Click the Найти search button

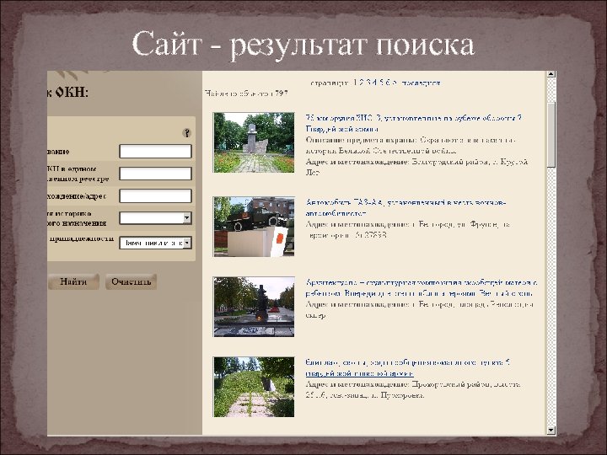[73, 281]
